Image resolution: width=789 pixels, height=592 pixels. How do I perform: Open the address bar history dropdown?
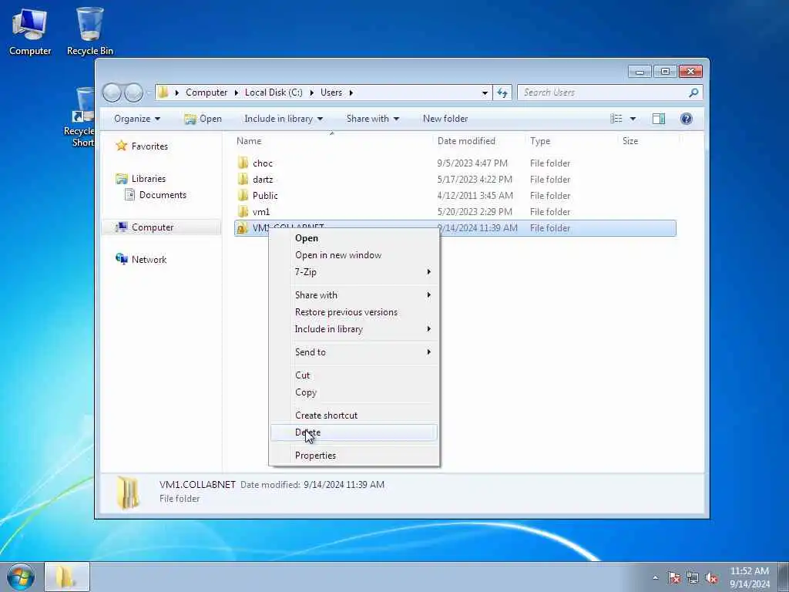[485, 92]
